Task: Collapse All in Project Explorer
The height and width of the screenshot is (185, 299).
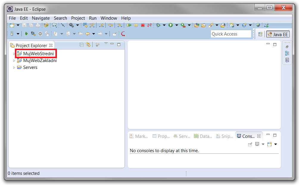Action: point(82,45)
